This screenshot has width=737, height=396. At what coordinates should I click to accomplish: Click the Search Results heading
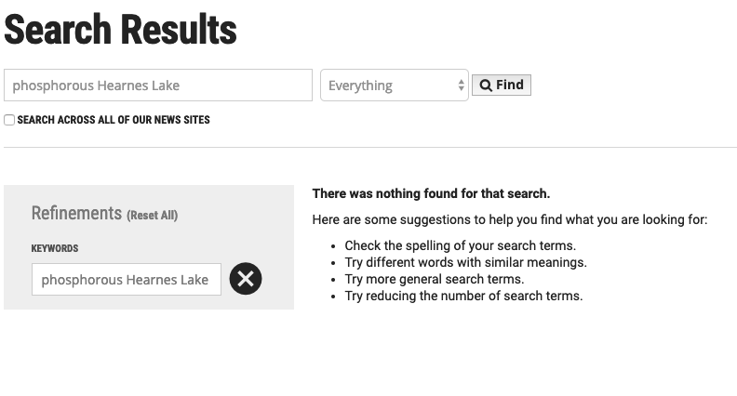120,30
